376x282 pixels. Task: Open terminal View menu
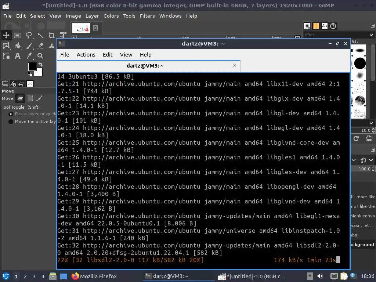click(126, 55)
